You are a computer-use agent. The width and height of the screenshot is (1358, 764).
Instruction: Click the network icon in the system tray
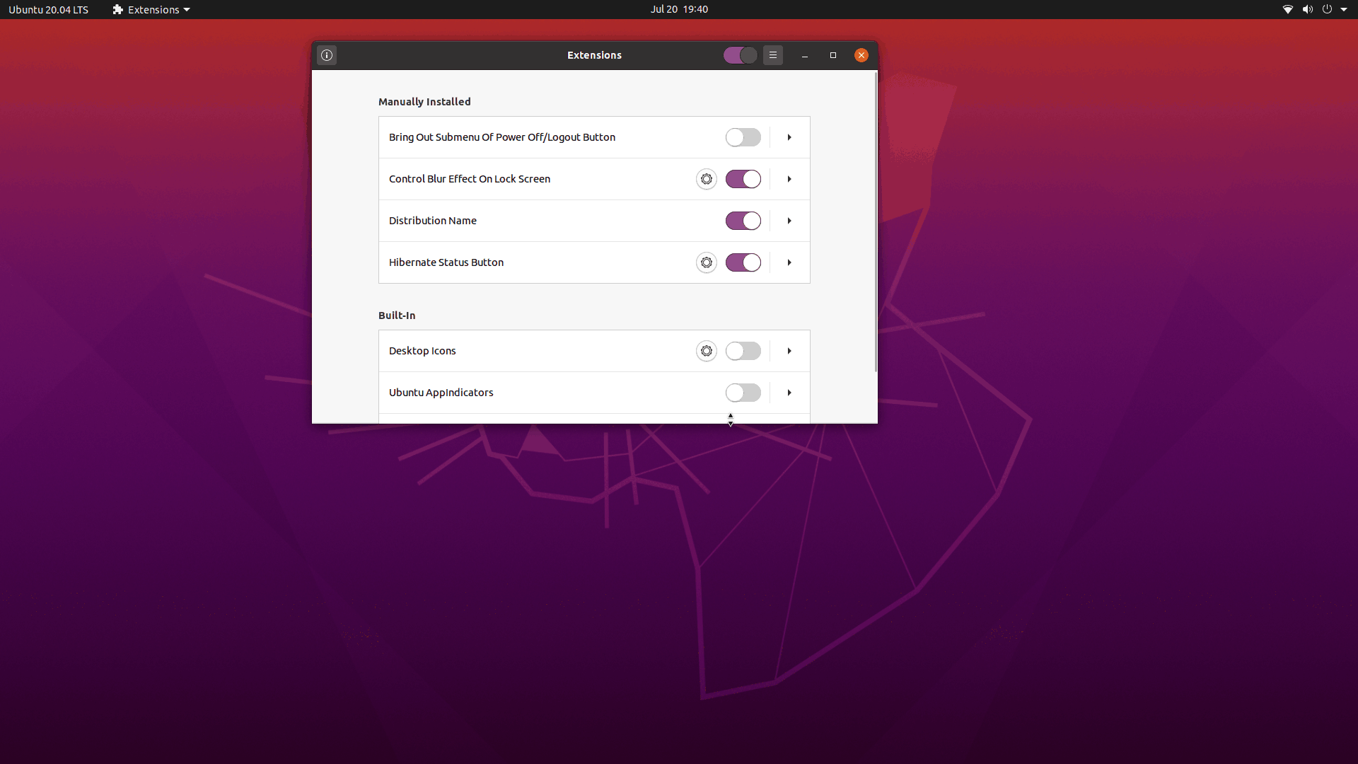click(x=1287, y=9)
